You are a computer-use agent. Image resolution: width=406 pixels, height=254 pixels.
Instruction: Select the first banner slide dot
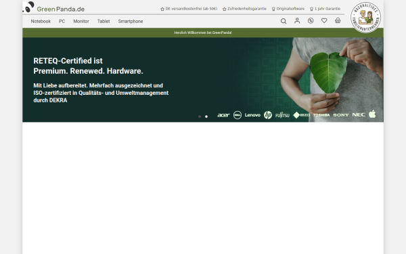200,117
